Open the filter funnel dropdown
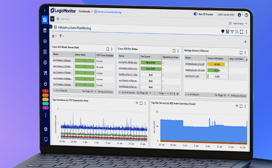This screenshot has width=272, height=168. [61, 36]
